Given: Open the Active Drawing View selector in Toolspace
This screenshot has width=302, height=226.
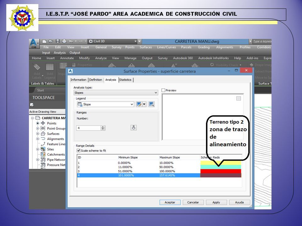Looking at the screenshot, I should click(x=47, y=112).
